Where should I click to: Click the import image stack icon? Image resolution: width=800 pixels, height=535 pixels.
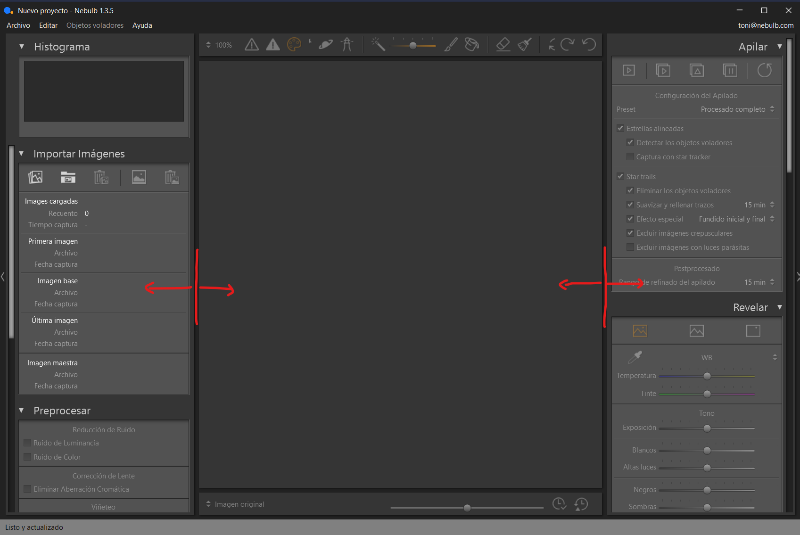[x=35, y=177]
